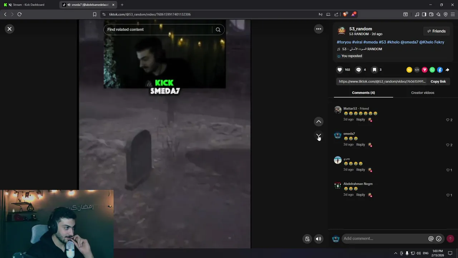Reload the page
458x258 pixels.
20,14
